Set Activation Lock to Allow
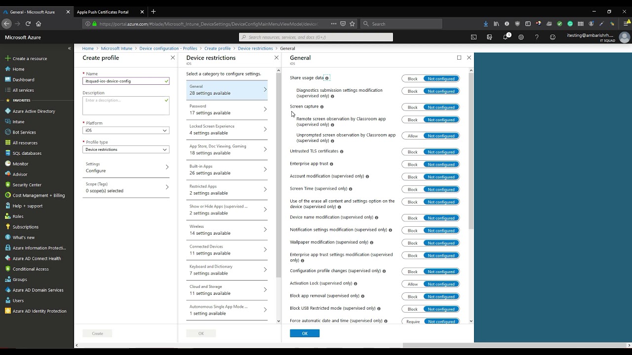The width and height of the screenshot is (632, 355). 412,284
